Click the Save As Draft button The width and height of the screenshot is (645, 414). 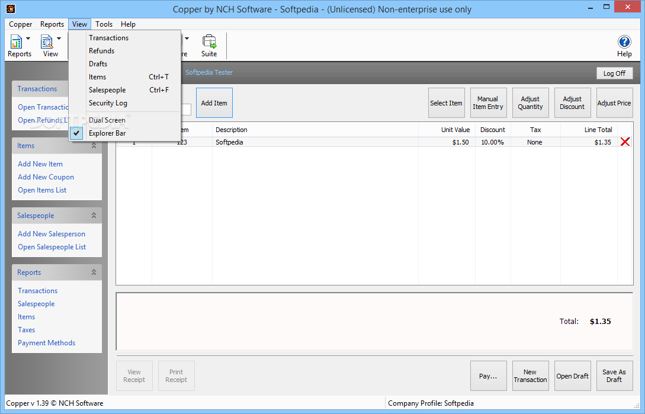614,376
